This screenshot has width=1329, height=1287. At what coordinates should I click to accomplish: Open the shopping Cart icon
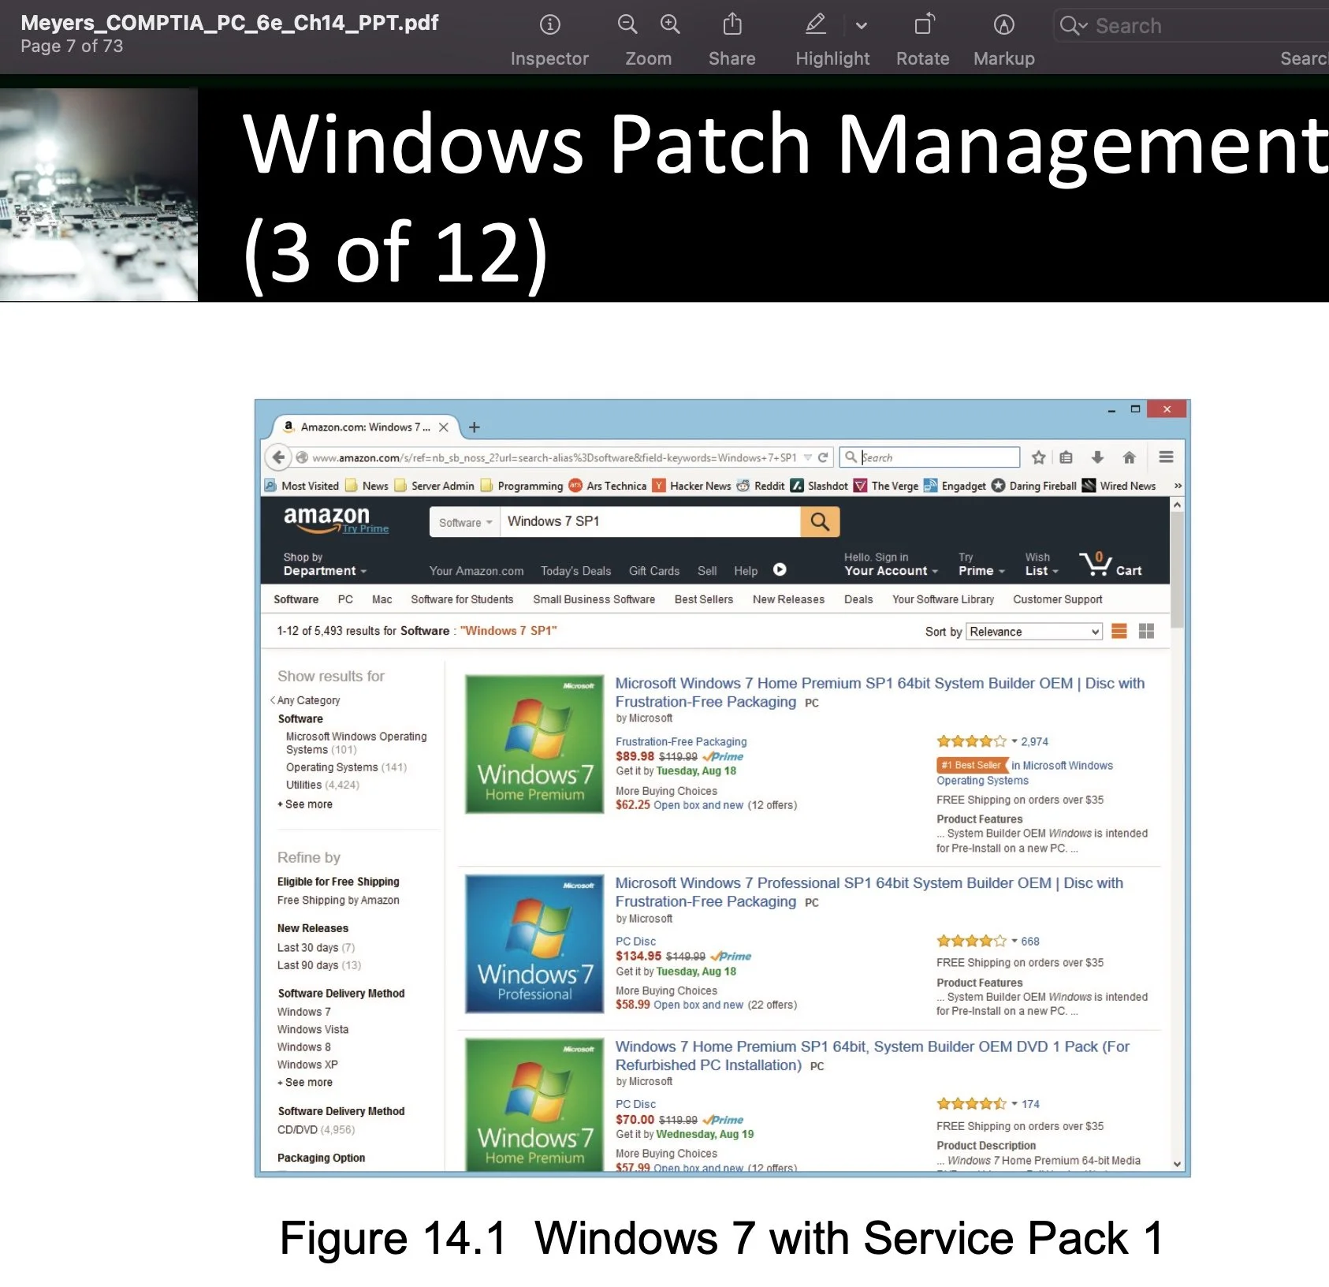pyautogui.click(x=1111, y=564)
